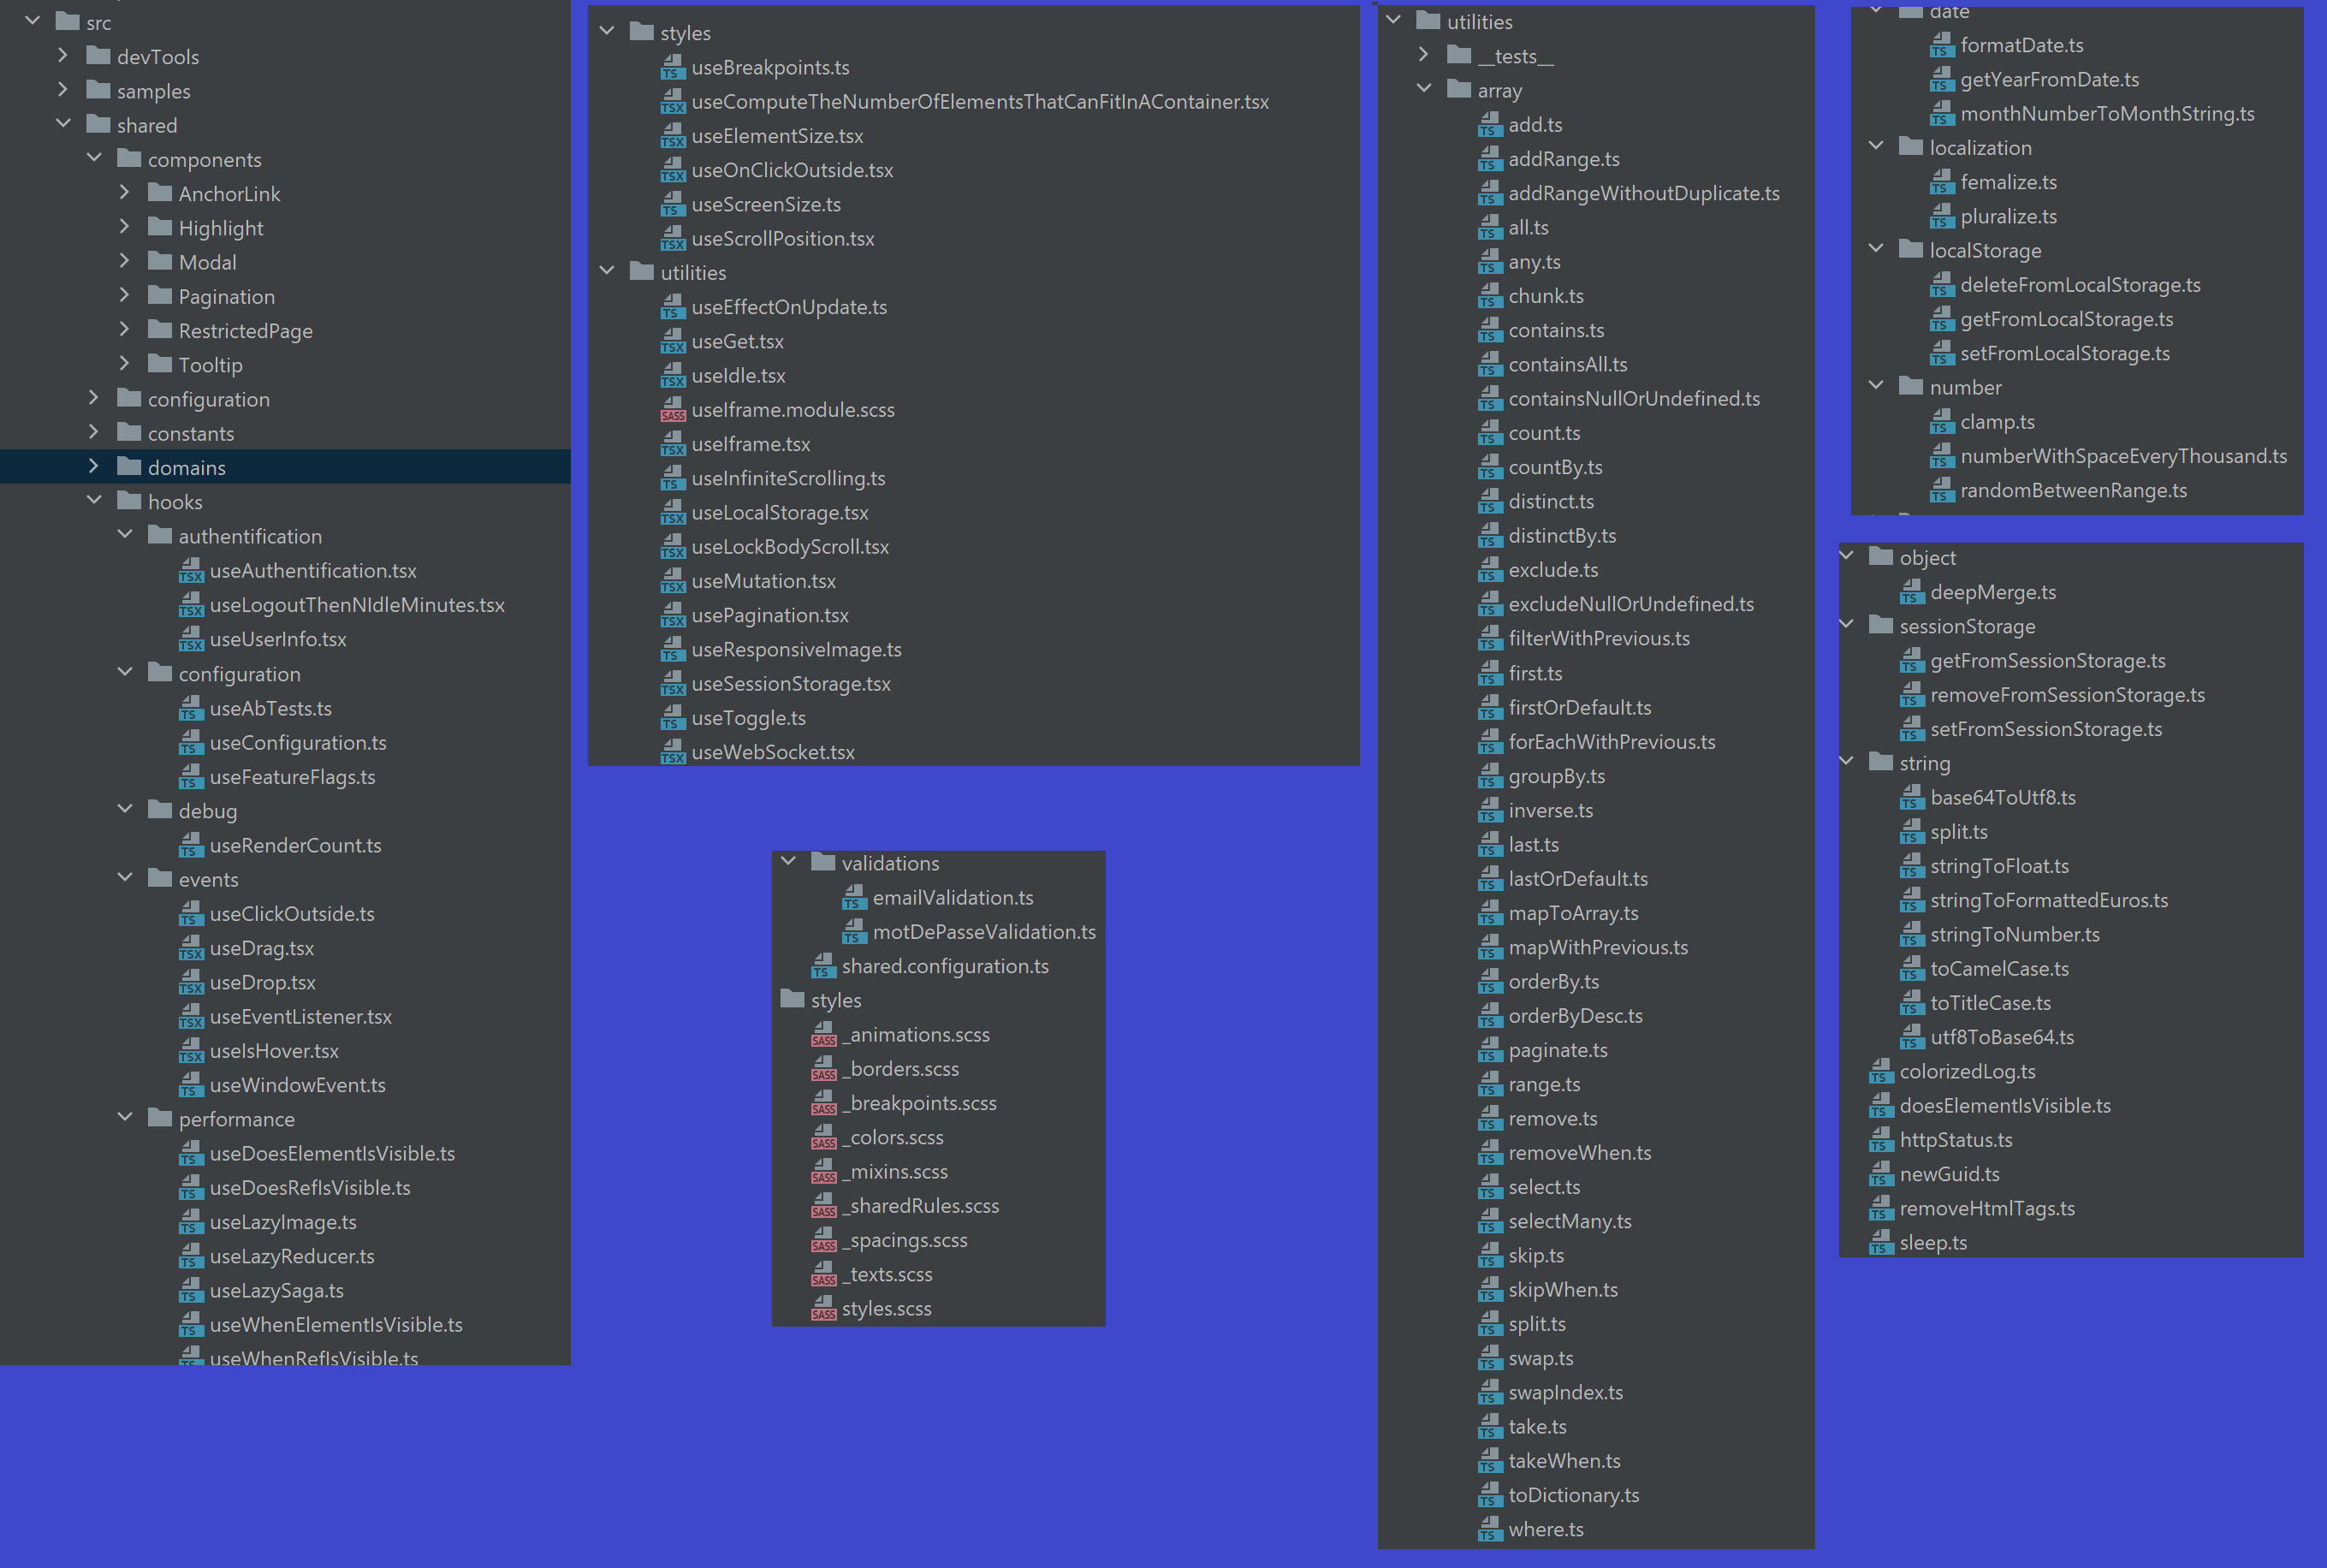Select the Pagination component folder

[x=226, y=297]
